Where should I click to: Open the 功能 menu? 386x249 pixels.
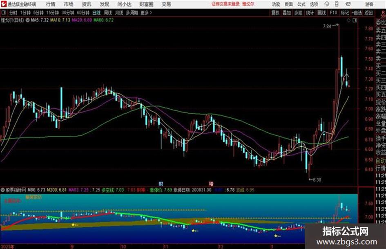(x=276, y=4)
